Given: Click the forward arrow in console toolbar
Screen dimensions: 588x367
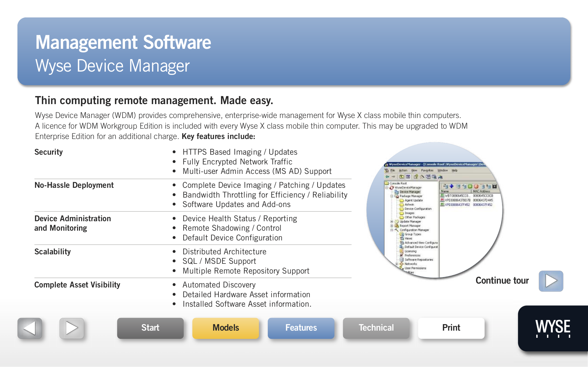Looking at the screenshot, I should [x=393, y=177].
